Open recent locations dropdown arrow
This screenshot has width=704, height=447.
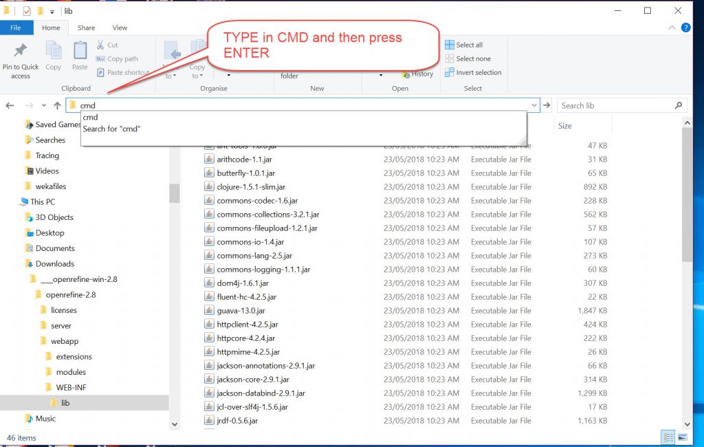coord(43,105)
